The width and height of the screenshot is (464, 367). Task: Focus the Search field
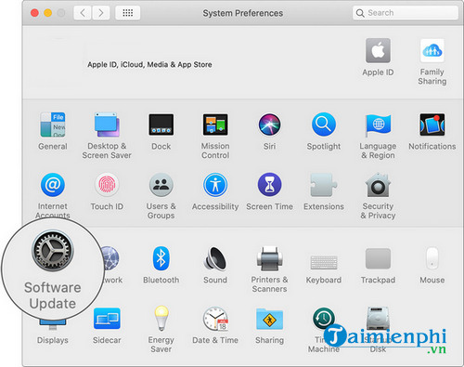[x=406, y=13]
